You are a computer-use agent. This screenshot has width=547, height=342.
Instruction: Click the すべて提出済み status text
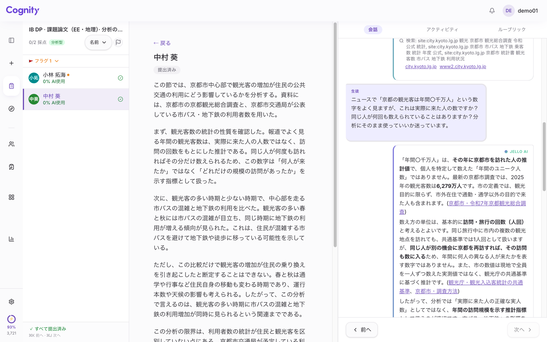tap(48, 329)
